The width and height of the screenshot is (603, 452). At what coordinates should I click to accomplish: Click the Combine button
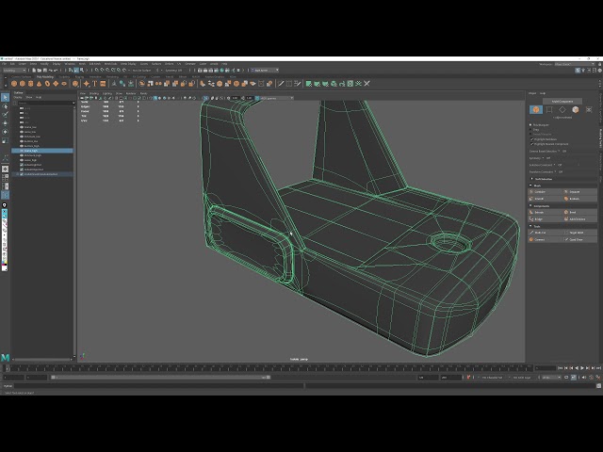click(546, 191)
